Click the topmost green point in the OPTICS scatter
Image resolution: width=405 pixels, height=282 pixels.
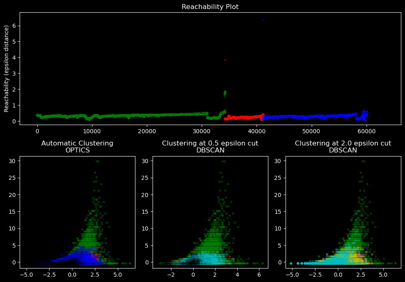[97, 161]
